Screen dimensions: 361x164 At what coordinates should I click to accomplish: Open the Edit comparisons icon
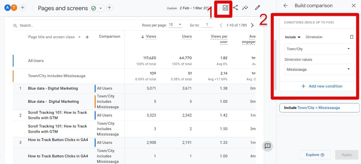click(225, 8)
